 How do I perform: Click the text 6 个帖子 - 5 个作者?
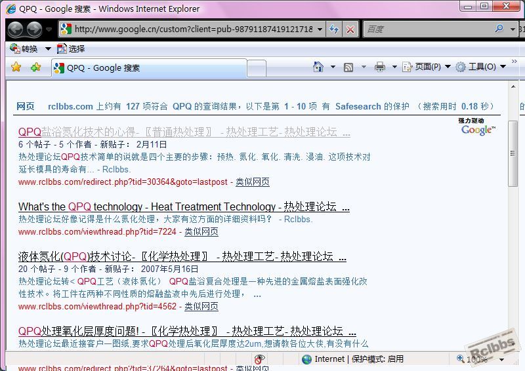[x=54, y=144]
